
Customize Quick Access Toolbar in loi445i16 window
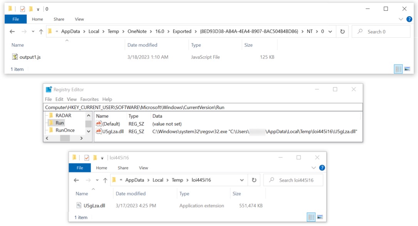tap(102, 158)
